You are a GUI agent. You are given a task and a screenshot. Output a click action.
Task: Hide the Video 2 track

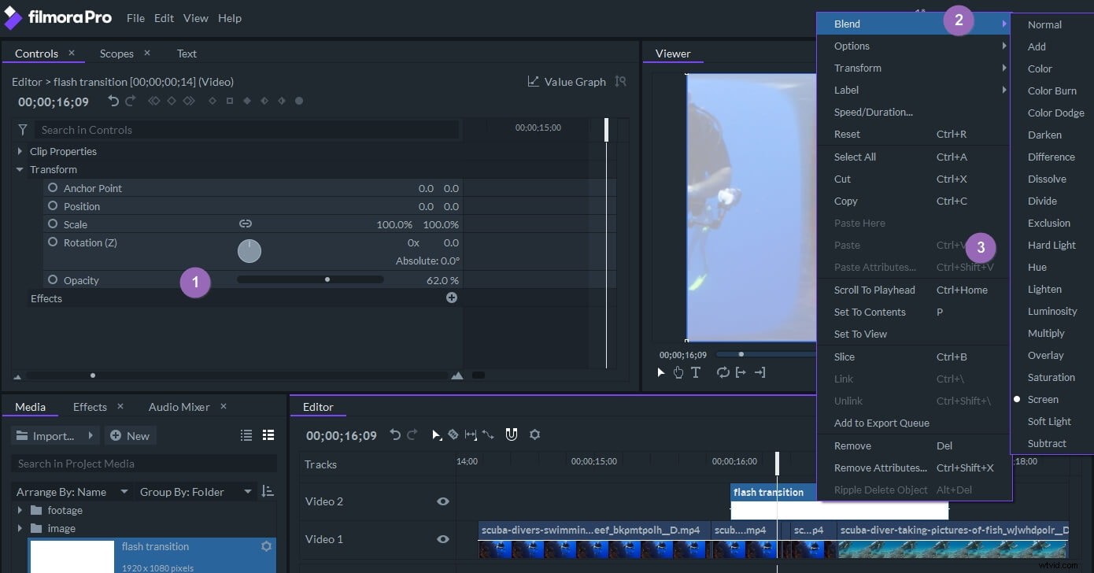tap(443, 501)
